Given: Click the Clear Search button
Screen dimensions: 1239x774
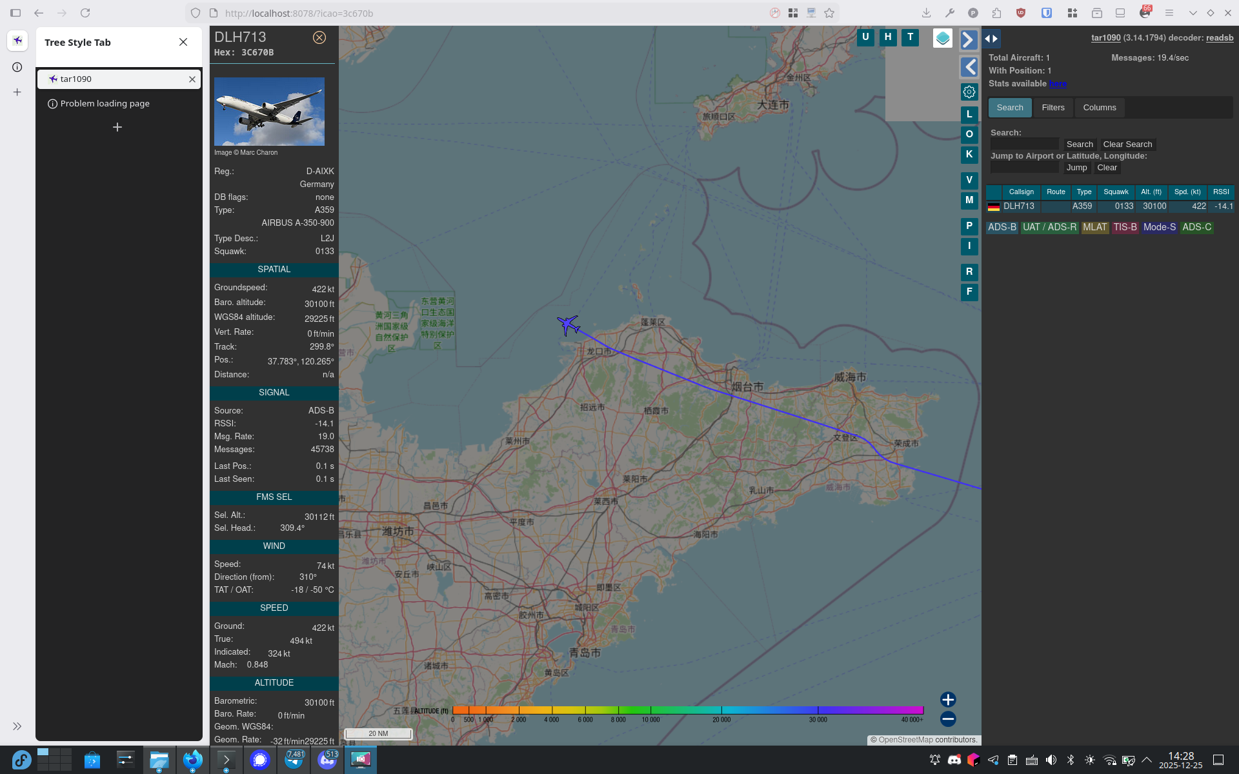Looking at the screenshot, I should point(1127,144).
